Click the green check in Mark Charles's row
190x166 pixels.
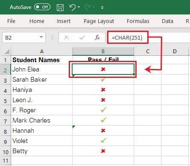click(103, 120)
